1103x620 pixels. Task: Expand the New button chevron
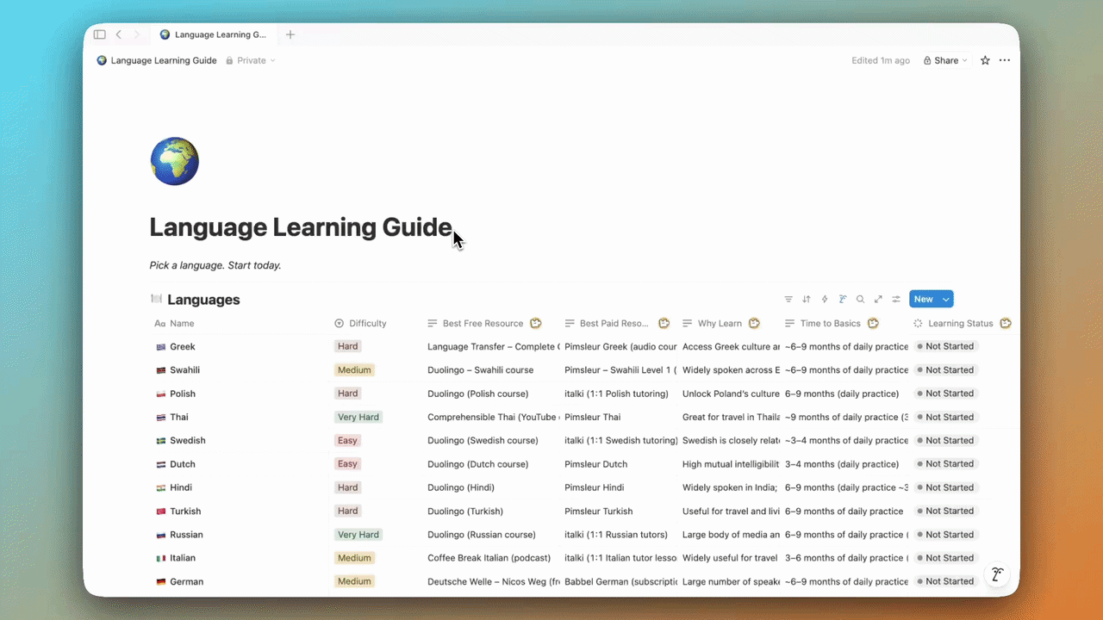pyautogui.click(x=946, y=300)
